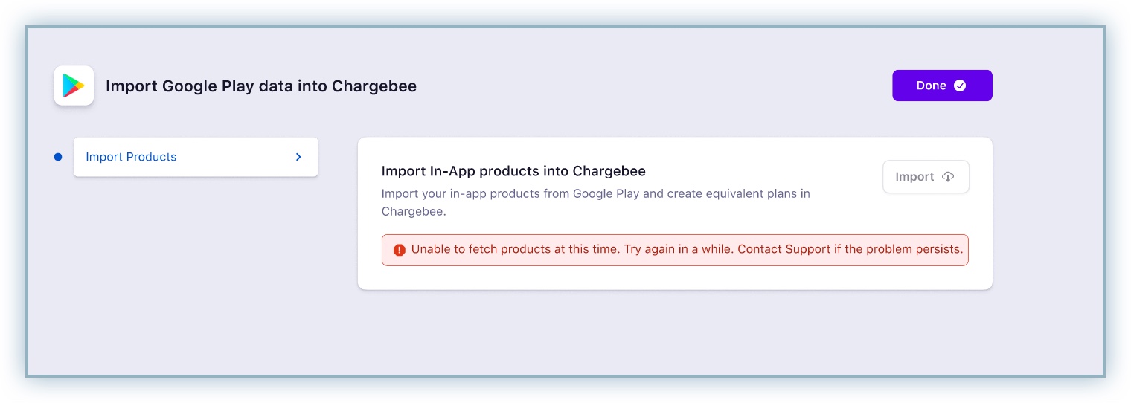Click the "Import In-App products into Chargebee" heading

coord(513,171)
